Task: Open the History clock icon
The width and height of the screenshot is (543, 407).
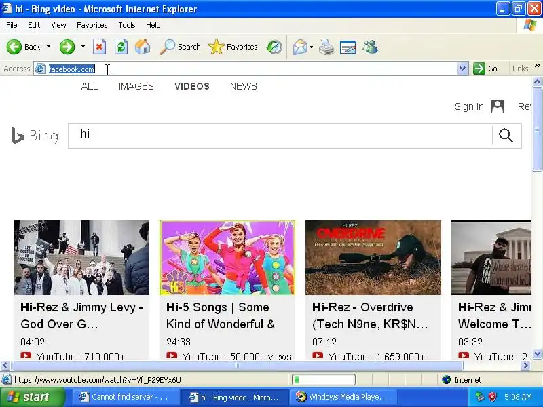Action: (x=274, y=47)
